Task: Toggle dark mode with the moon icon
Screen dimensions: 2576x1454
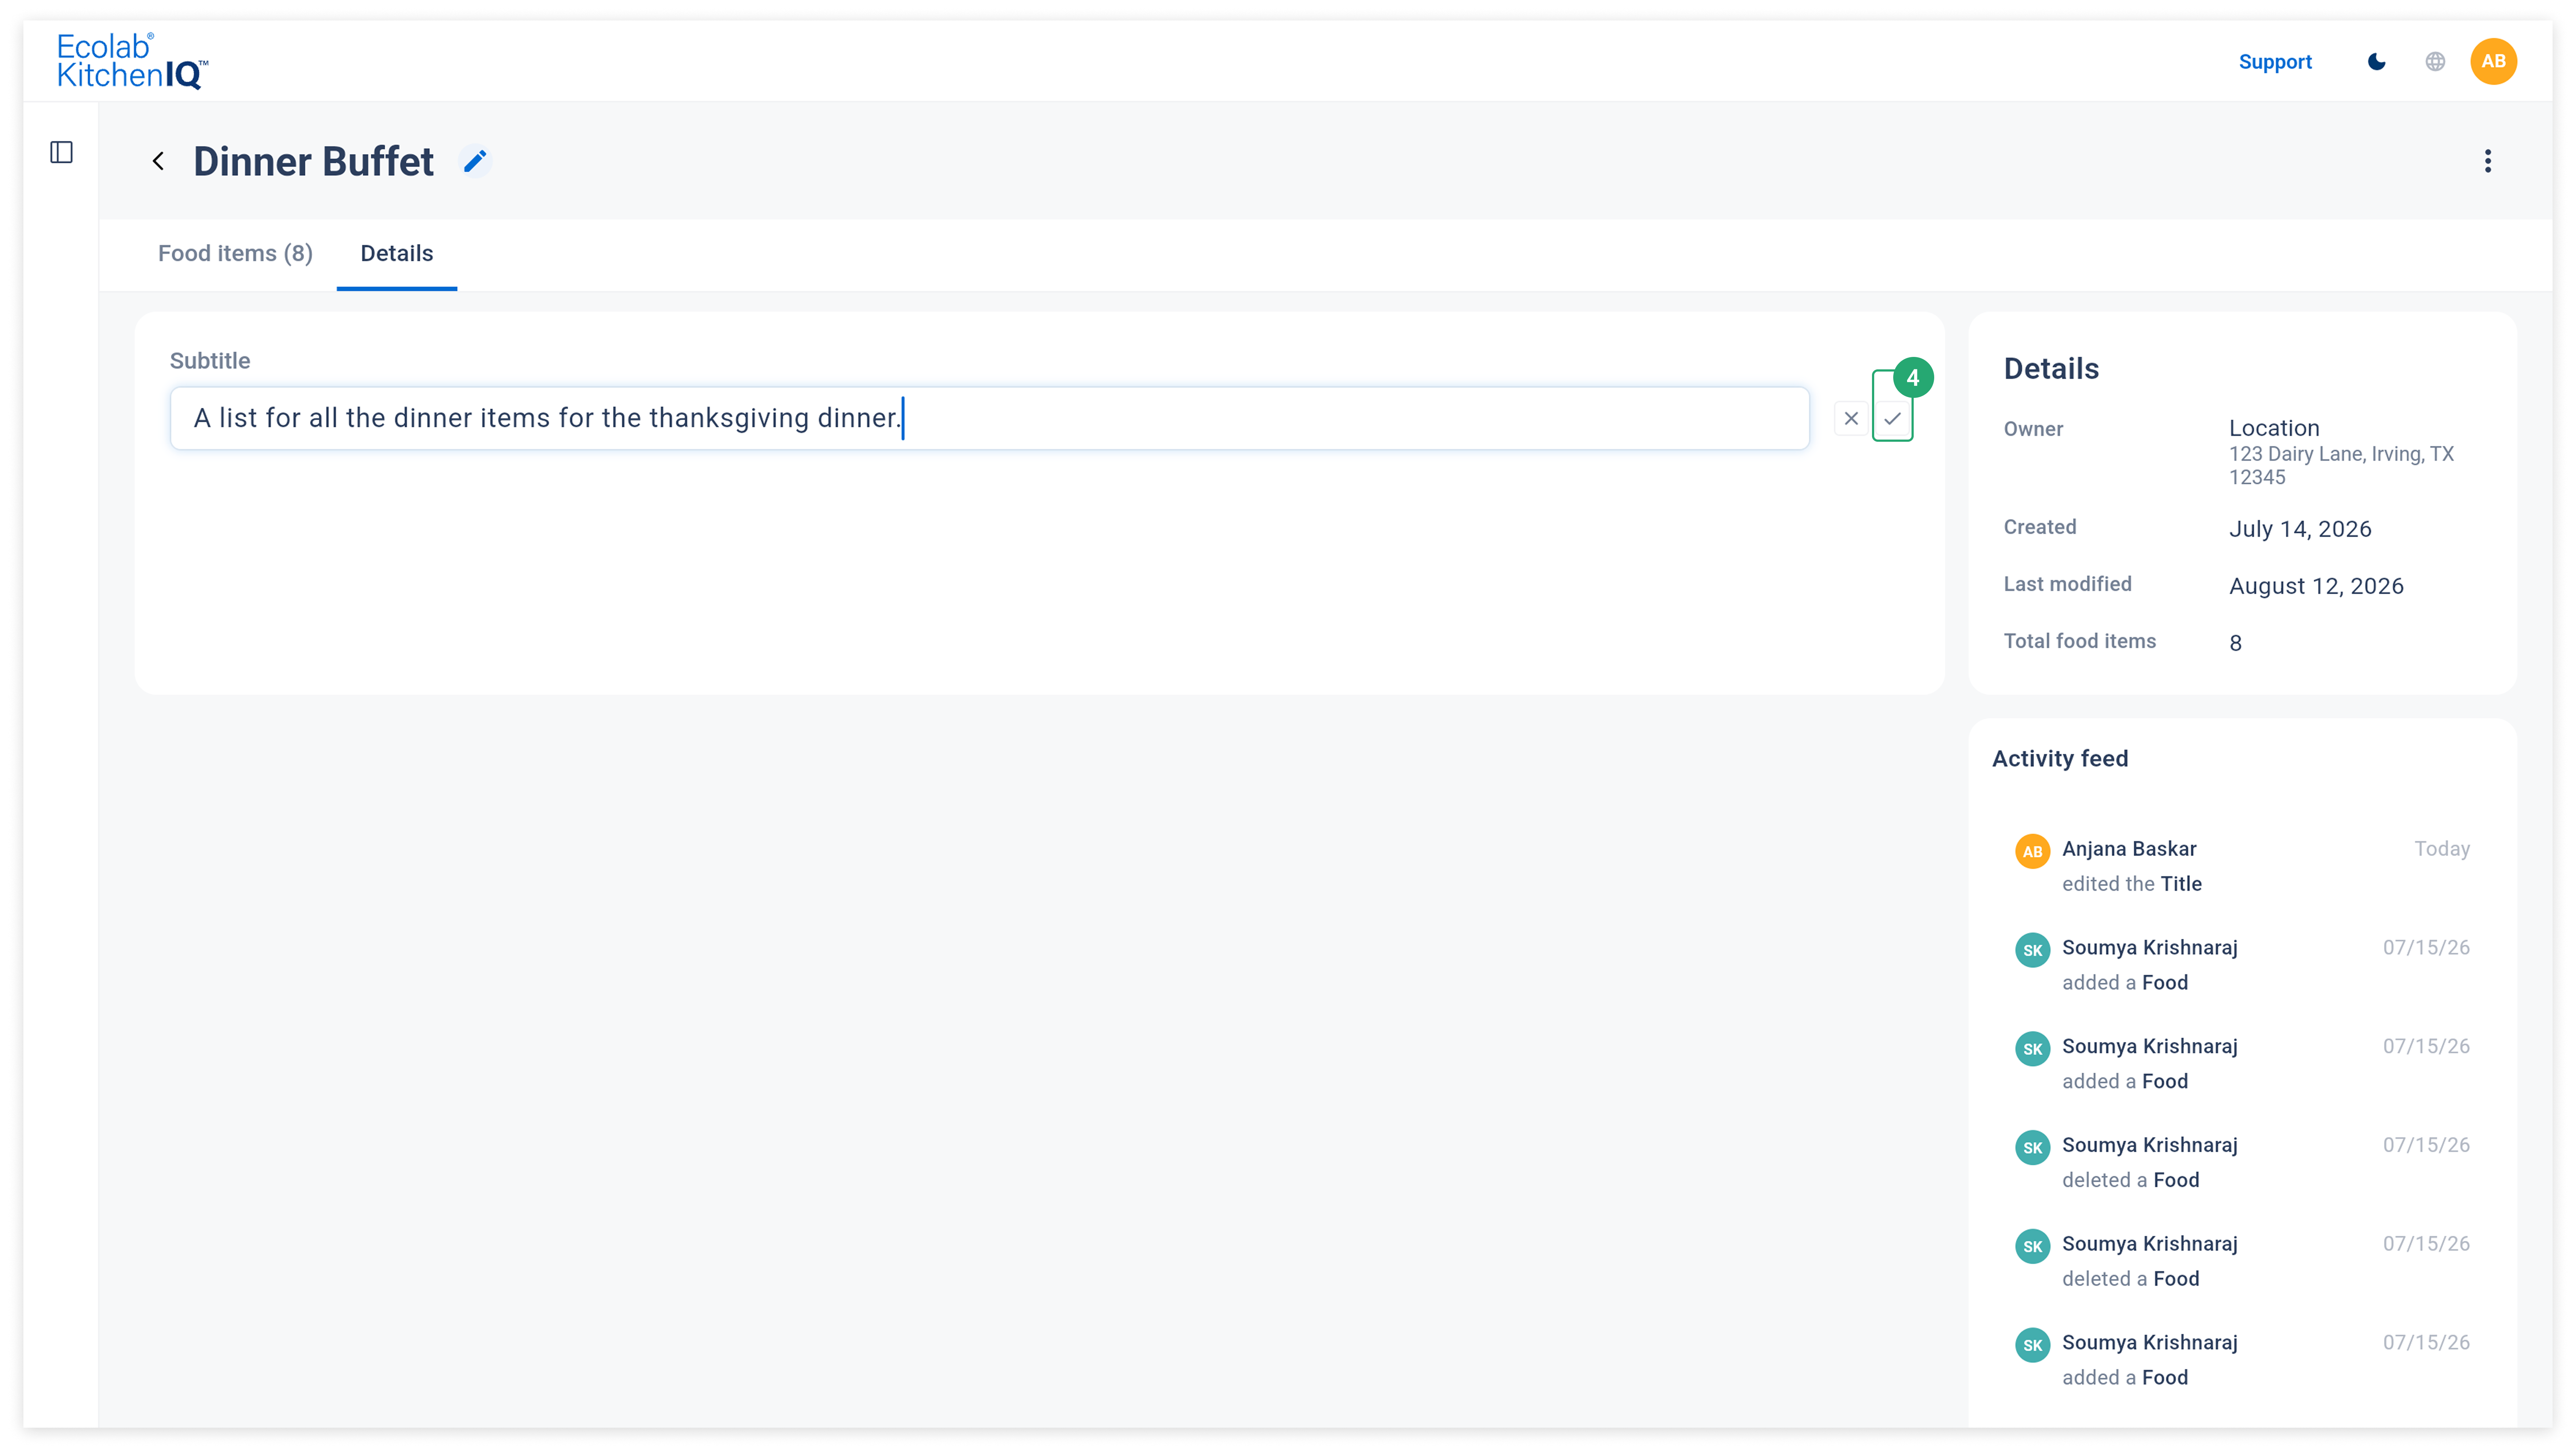Action: tap(2377, 62)
